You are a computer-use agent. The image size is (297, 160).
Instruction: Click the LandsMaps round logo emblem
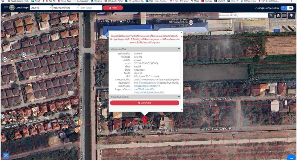(x=12, y=8)
